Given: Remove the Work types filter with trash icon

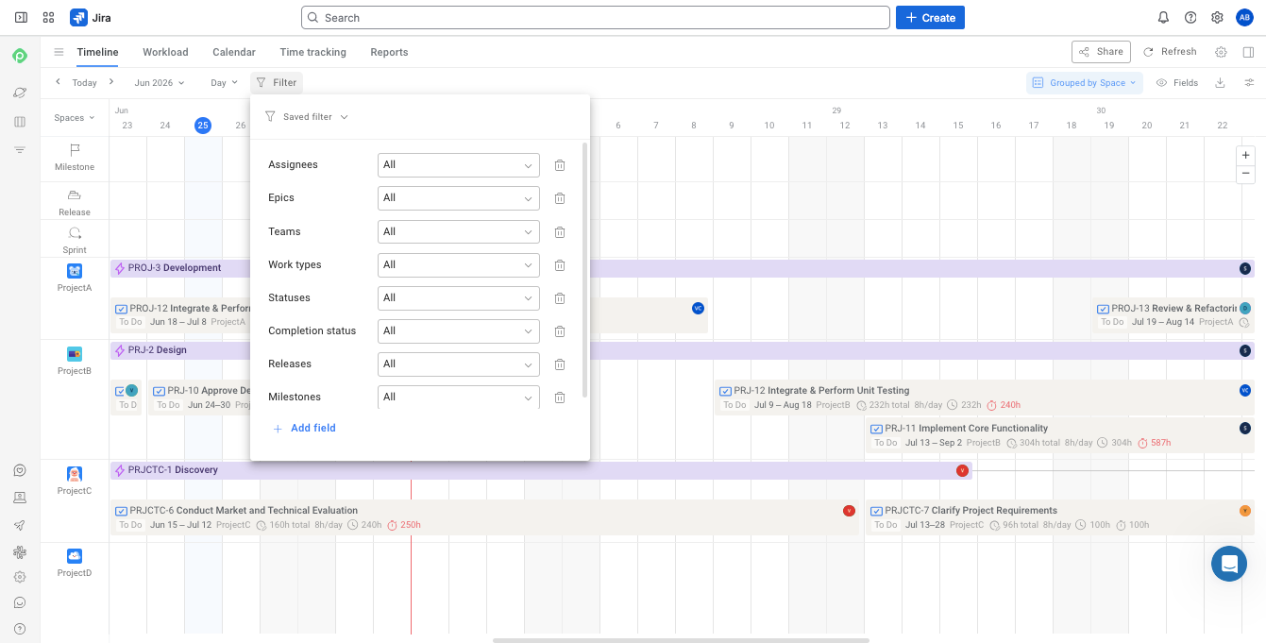Looking at the screenshot, I should click(x=560, y=264).
